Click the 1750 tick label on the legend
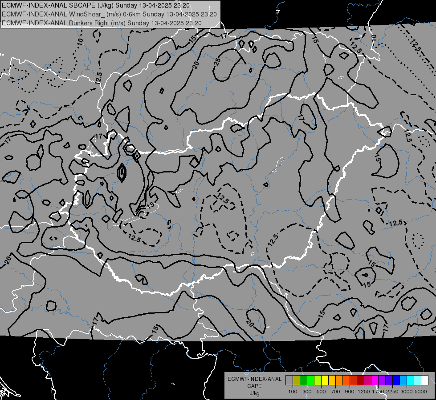 tap(378, 392)
